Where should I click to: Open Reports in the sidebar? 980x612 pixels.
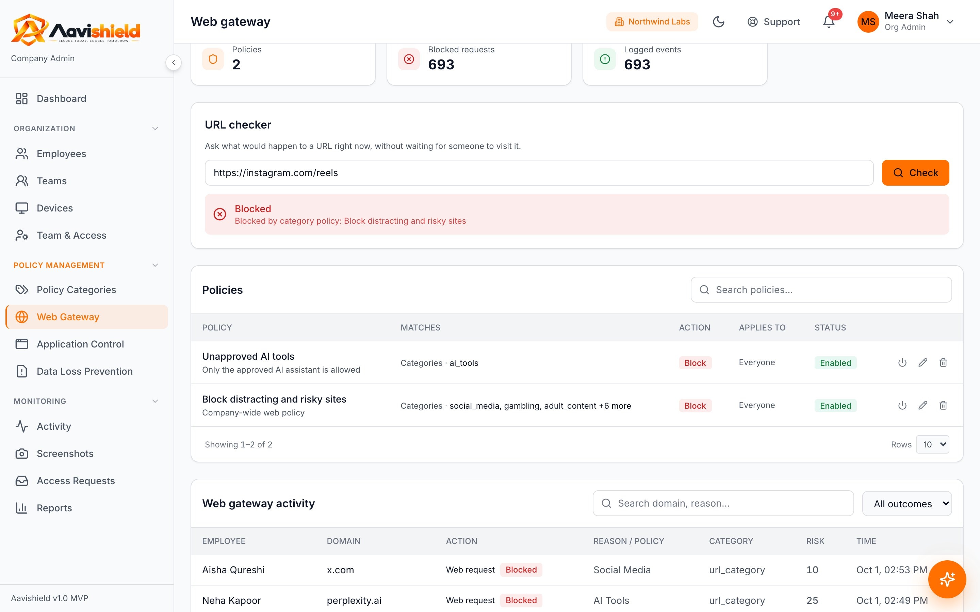pyautogui.click(x=87, y=508)
